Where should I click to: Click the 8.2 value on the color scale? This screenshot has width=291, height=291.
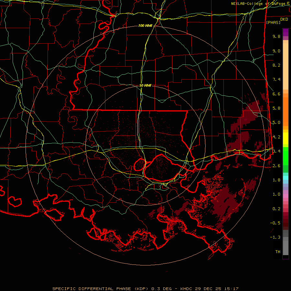(x=276, y=65)
